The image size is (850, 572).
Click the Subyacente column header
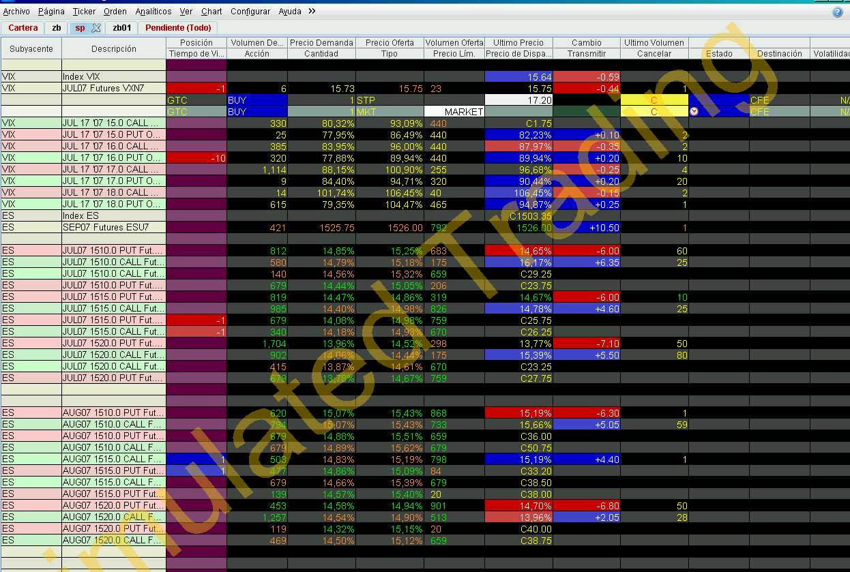point(31,48)
